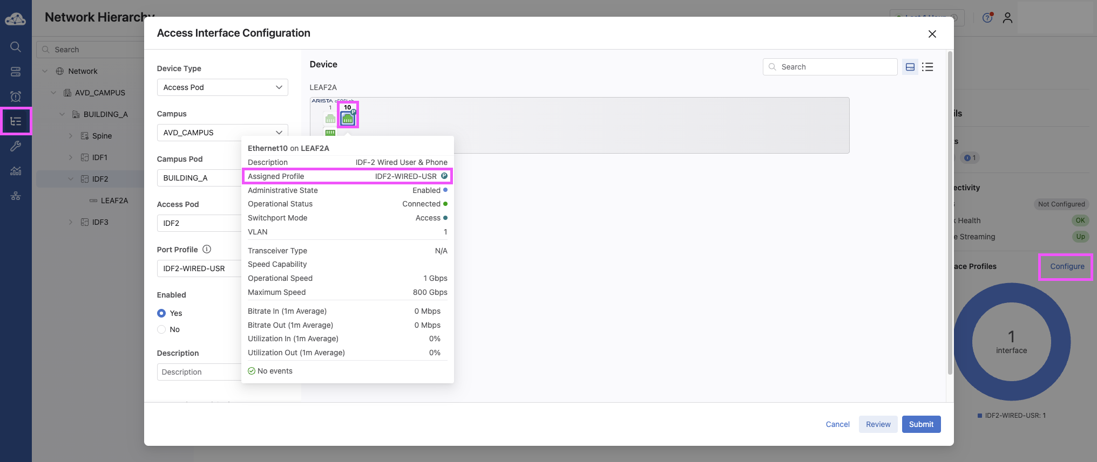
Task: Collapse the Network tree node
Action: click(45, 71)
